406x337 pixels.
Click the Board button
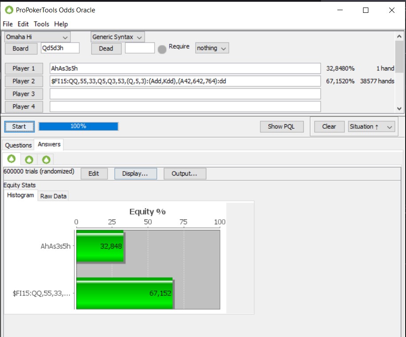pos(21,49)
